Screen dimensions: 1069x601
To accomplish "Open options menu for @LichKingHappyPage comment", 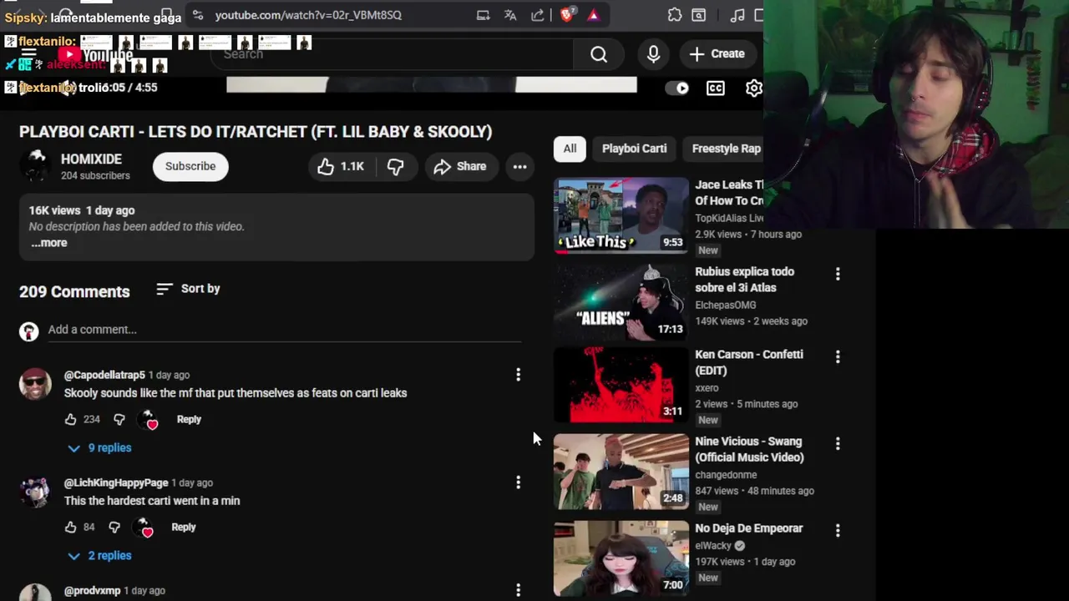I will coord(518,482).
